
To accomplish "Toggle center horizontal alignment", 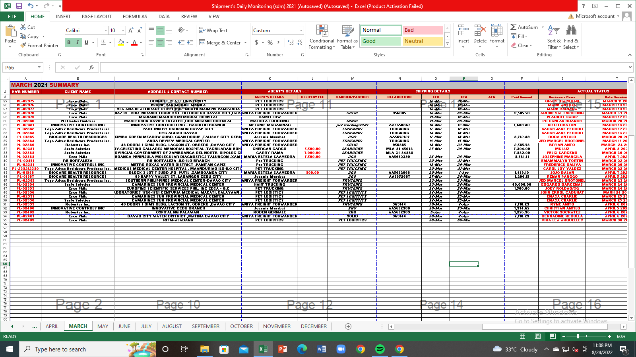I will click(160, 42).
